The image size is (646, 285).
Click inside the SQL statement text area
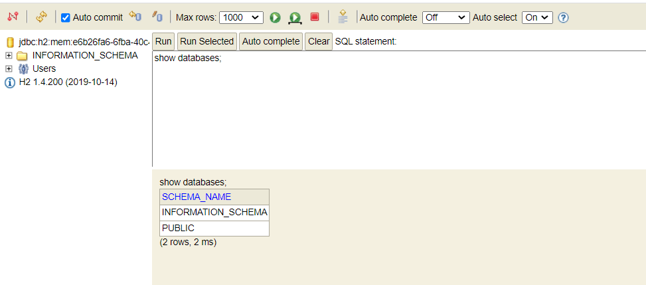coord(399,109)
